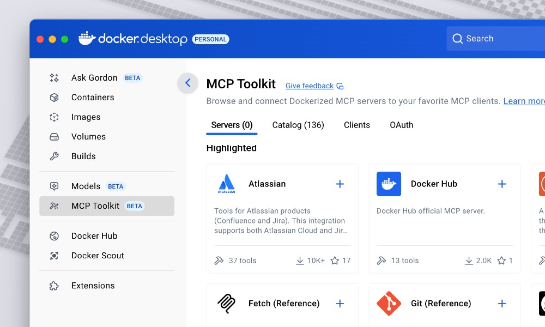Open Models in the sidebar
Viewport: 545px width, 327px height.
[86, 186]
